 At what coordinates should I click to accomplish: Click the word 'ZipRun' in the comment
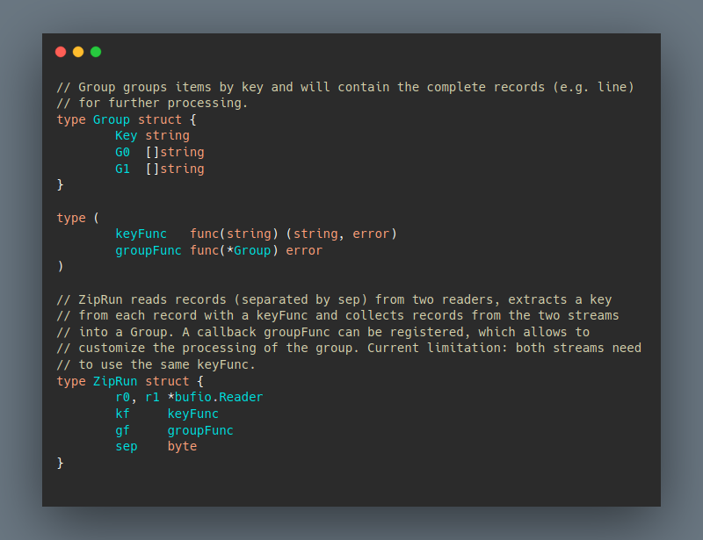[x=100, y=299]
